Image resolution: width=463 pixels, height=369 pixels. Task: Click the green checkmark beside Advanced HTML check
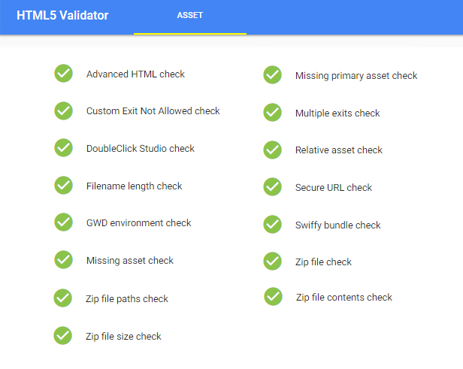tap(63, 73)
